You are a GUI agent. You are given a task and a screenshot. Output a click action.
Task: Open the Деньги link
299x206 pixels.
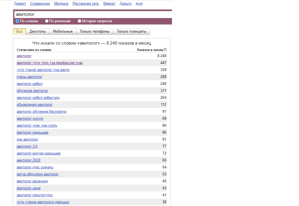[x=125, y=3]
